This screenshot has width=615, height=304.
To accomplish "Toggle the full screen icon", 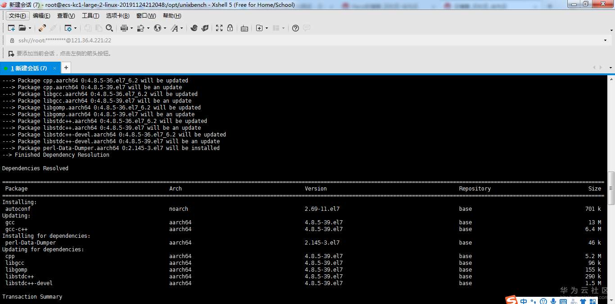I will point(219,28).
